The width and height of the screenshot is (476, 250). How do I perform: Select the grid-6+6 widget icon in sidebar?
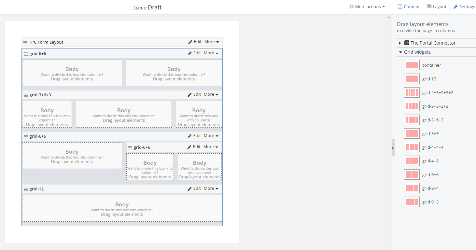[x=412, y=174]
